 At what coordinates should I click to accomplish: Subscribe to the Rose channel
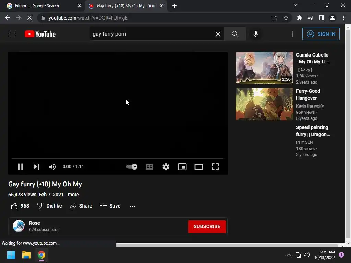207,226
